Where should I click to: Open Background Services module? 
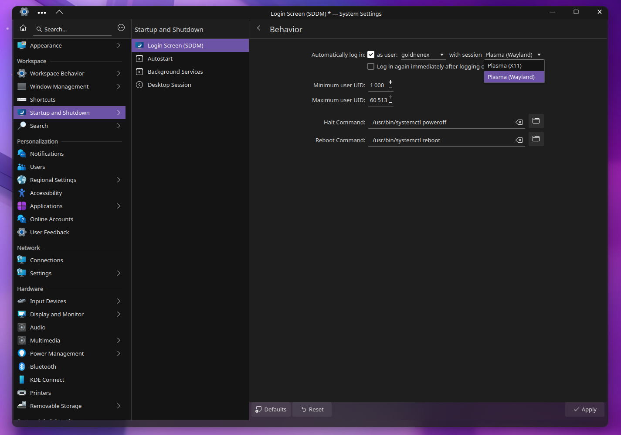click(190, 72)
